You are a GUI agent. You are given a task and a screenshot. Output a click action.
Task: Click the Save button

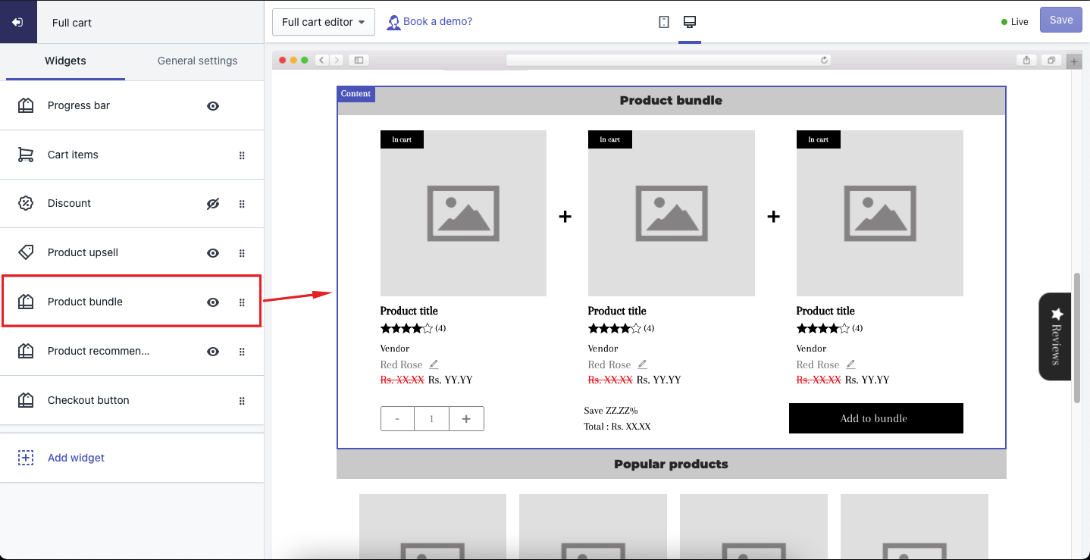click(1061, 20)
